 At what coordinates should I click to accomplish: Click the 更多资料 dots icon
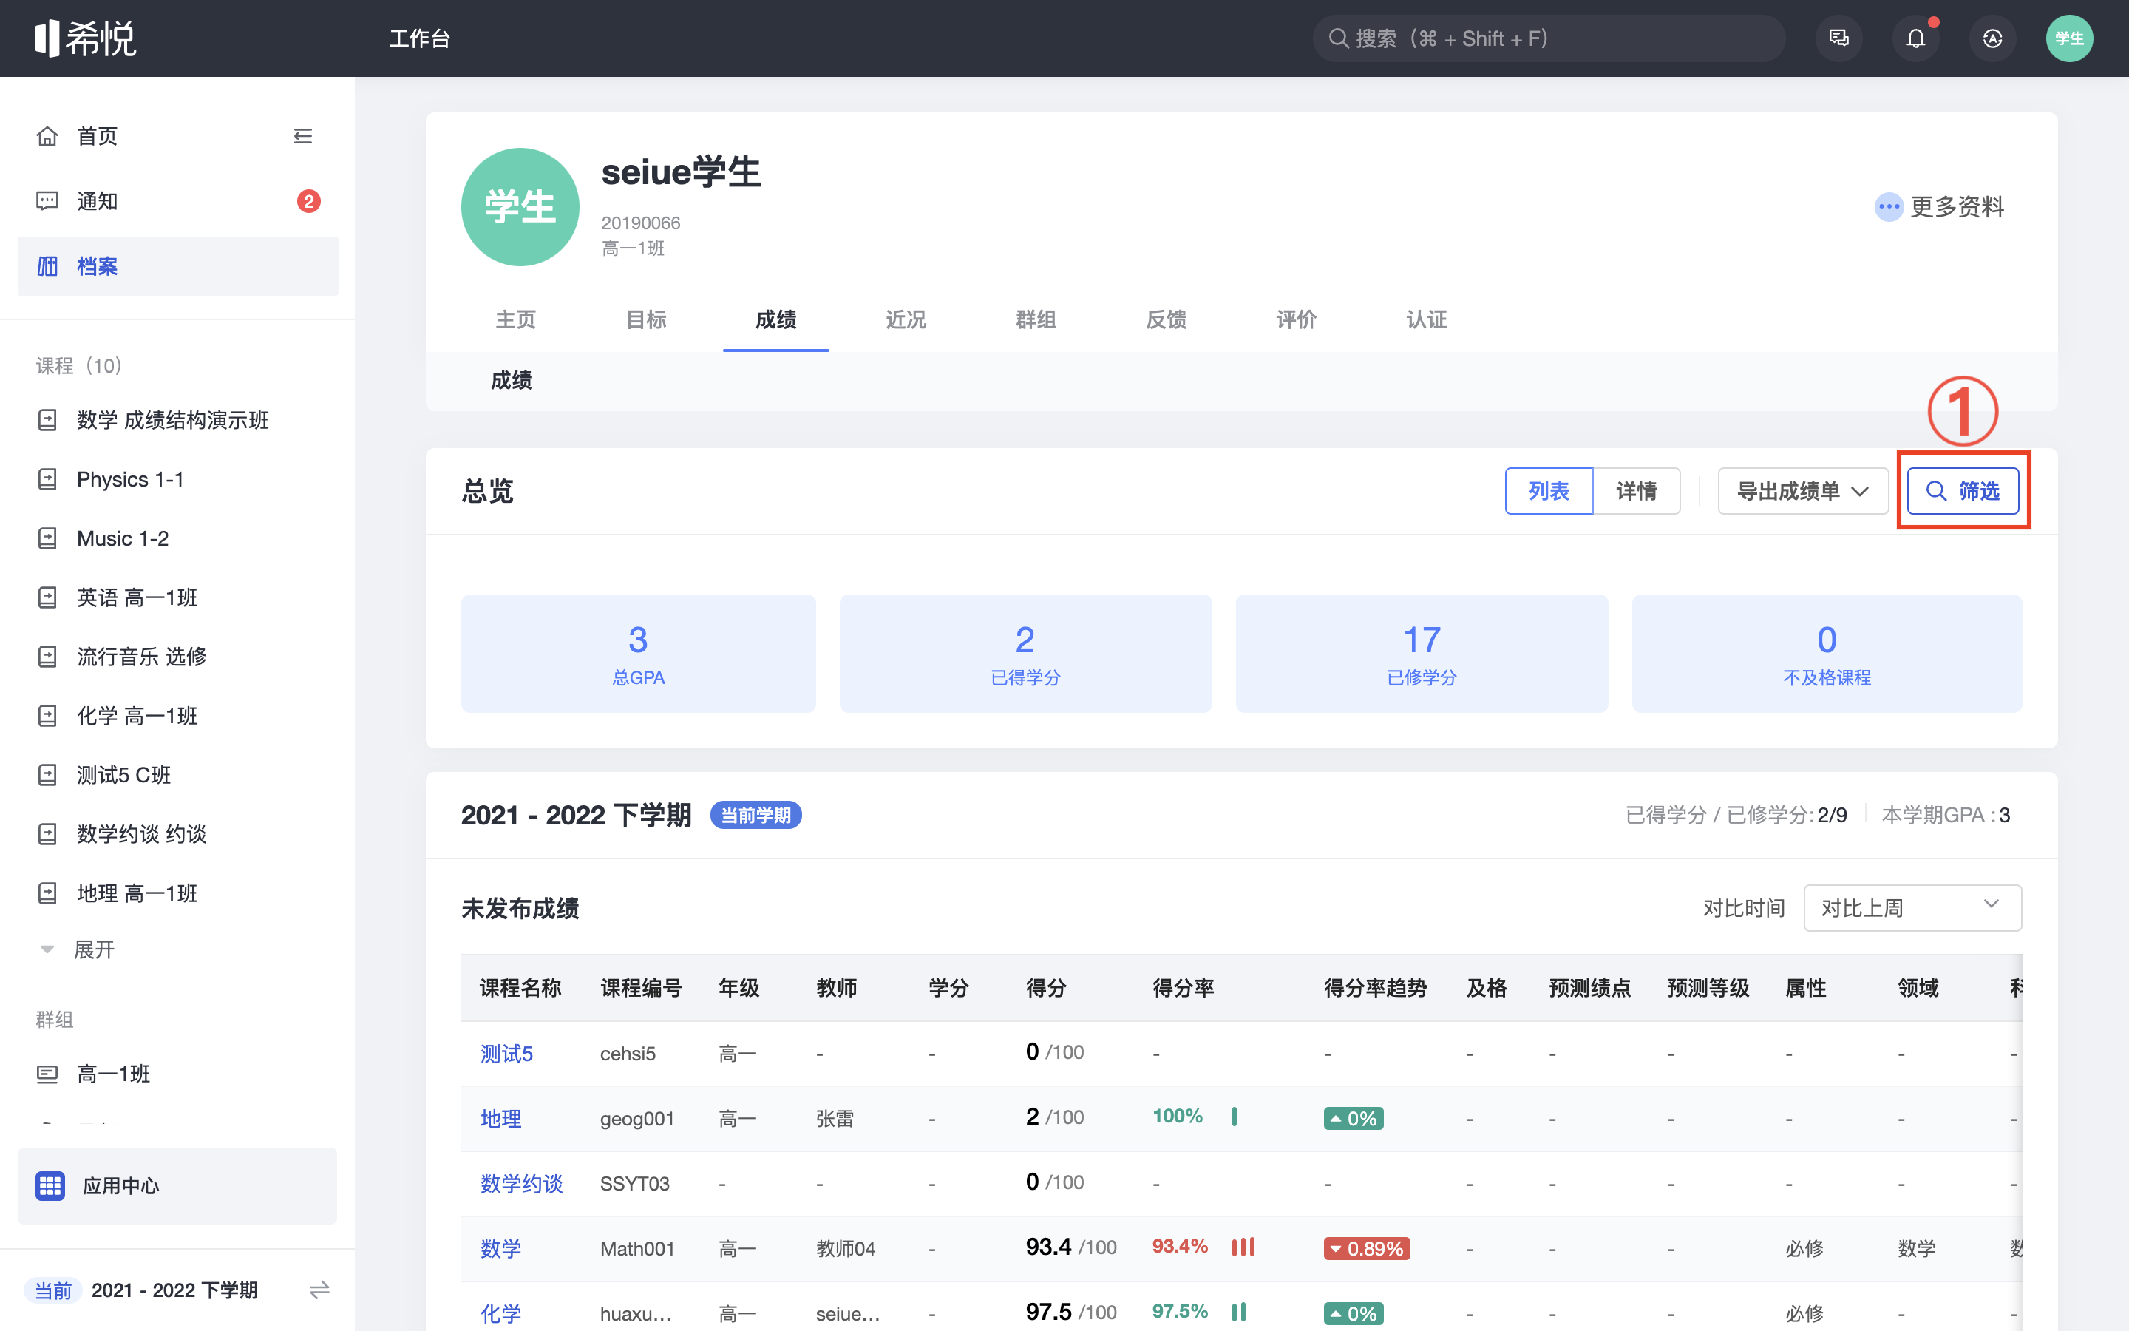[1888, 207]
